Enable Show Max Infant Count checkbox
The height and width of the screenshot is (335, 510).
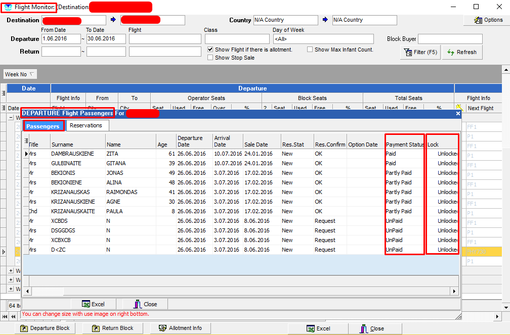click(310, 50)
